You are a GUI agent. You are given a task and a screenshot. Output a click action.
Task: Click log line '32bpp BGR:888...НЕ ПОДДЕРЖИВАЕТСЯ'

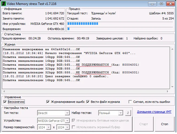pos(71,72)
